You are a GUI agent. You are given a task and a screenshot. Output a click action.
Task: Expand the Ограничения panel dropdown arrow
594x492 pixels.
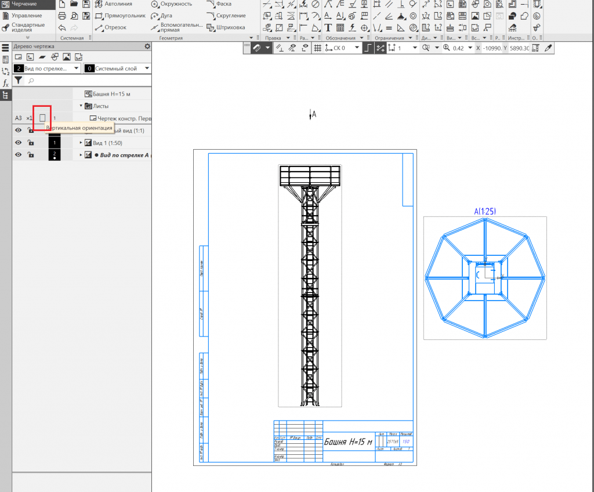410,38
